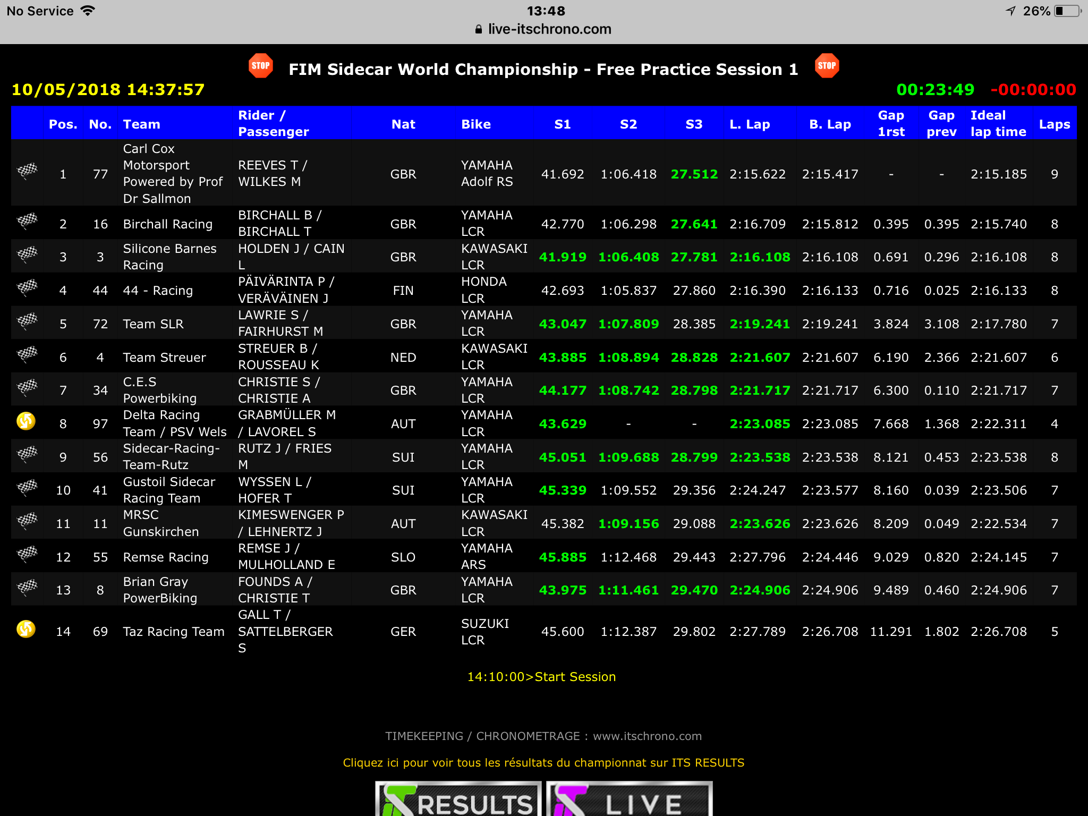Select the Silicone Barnes Racing row
The width and height of the screenshot is (1088, 816).
tap(543, 257)
